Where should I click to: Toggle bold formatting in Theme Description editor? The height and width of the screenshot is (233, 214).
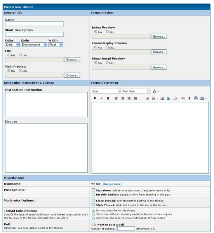95,98
